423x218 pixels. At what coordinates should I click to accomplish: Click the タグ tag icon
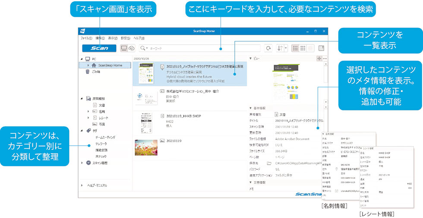pyautogui.click(x=88, y=131)
